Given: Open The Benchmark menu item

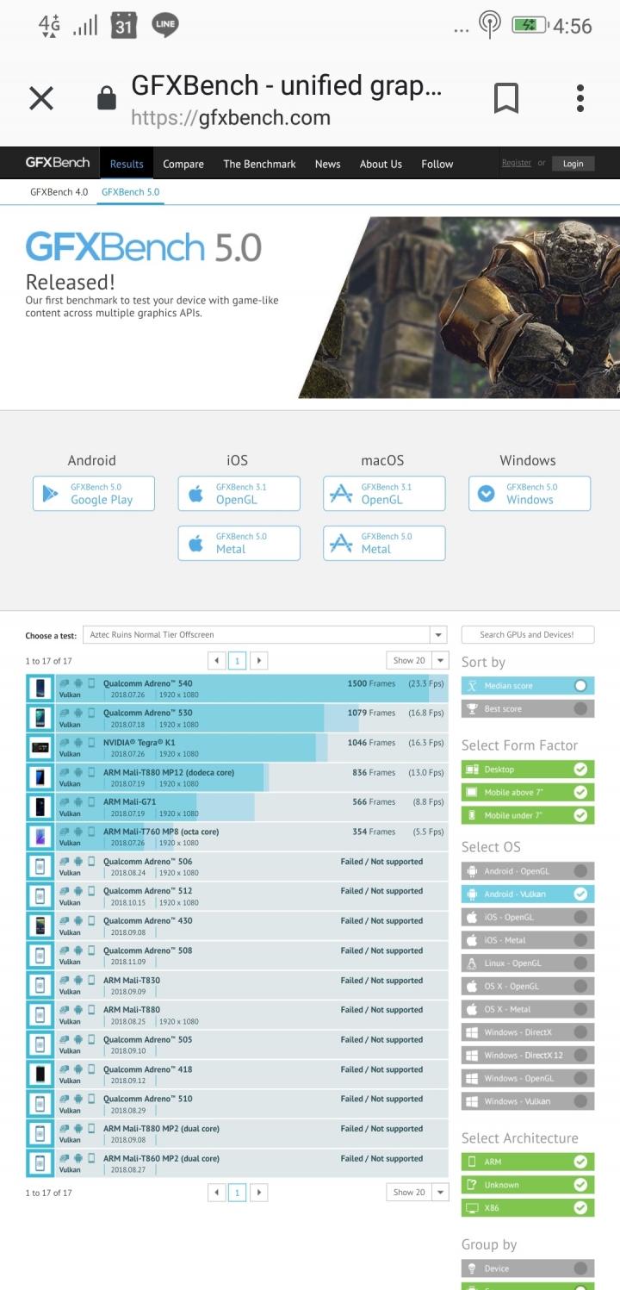Looking at the screenshot, I should [259, 164].
